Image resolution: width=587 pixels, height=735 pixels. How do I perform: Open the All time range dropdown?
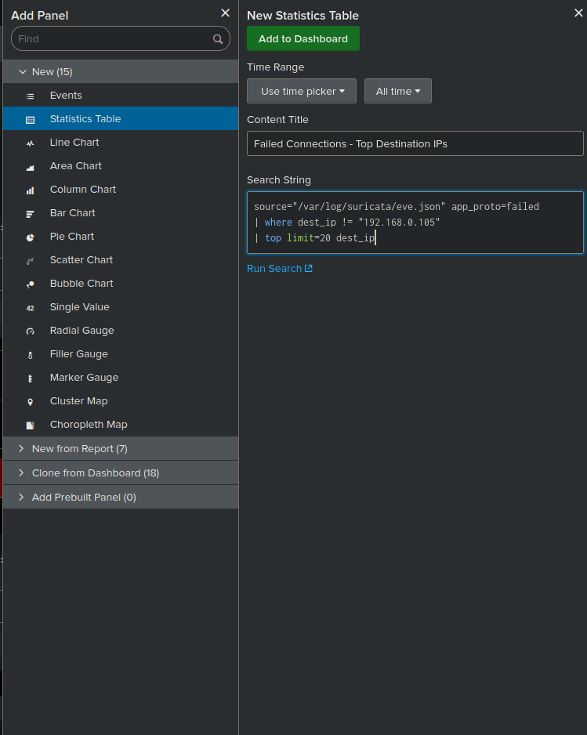click(x=397, y=91)
